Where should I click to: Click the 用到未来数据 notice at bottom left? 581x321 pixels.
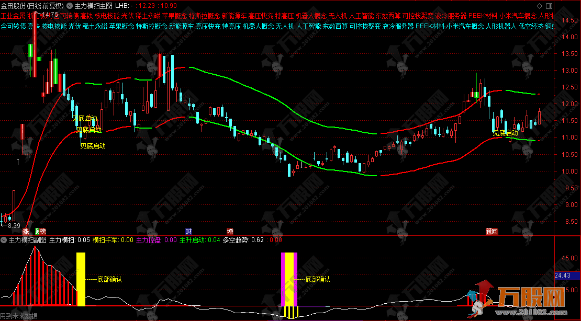(x=19, y=316)
